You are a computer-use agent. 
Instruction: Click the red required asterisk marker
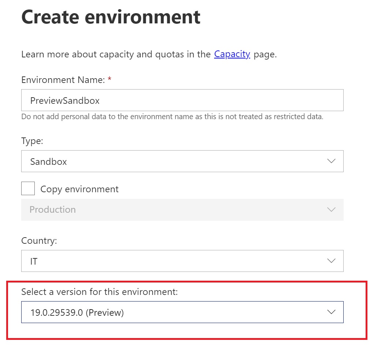click(109, 79)
